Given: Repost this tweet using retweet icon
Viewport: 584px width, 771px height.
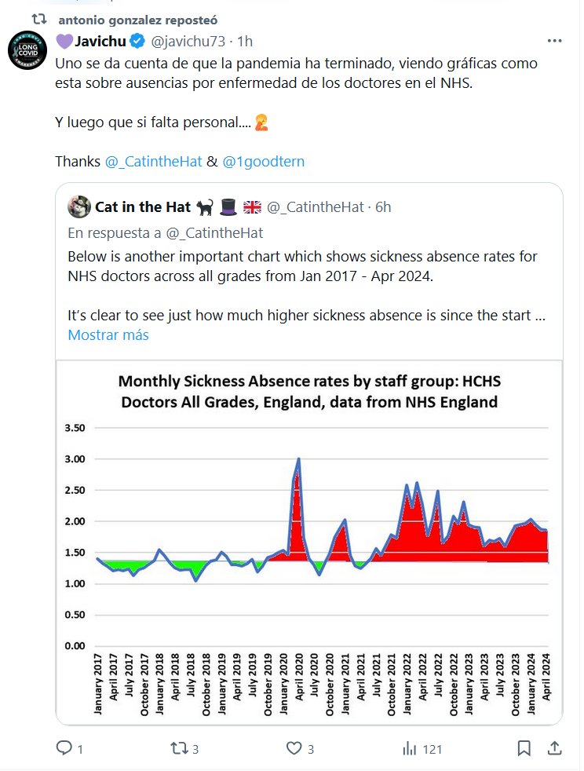Looking at the screenshot, I should pyautogui.click(x=179, y=749).
